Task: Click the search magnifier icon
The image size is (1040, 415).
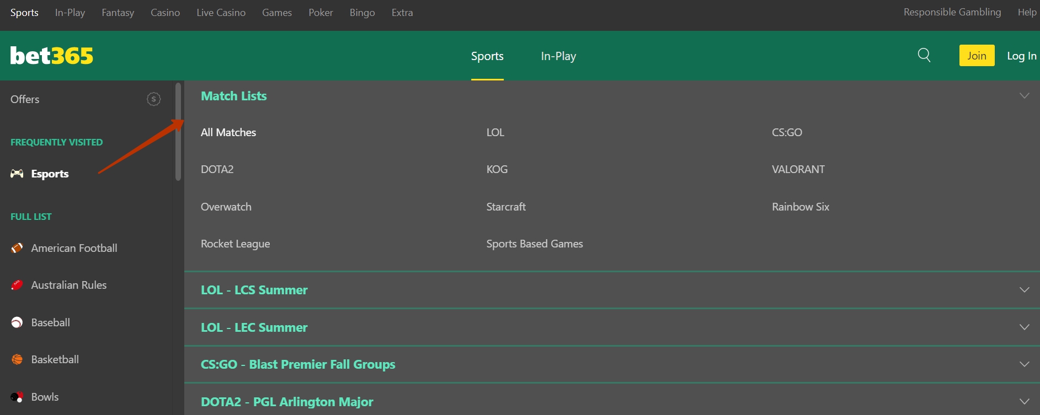Action: [x=924, y=55]
